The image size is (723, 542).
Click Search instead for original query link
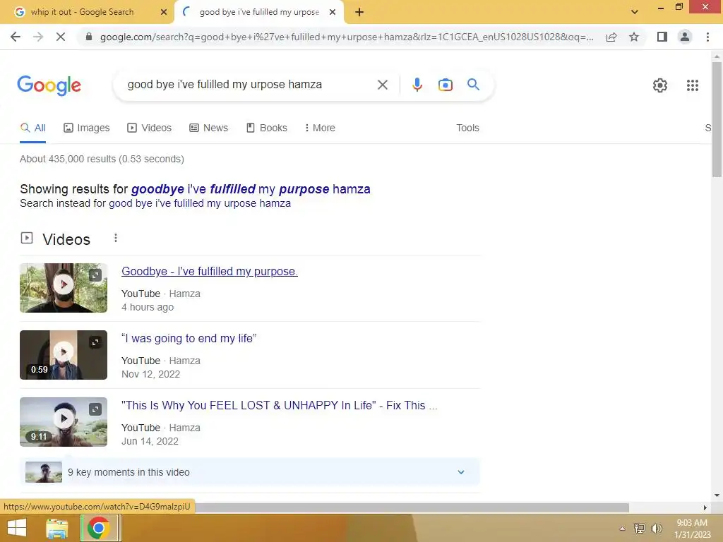[x=200, y=203]
